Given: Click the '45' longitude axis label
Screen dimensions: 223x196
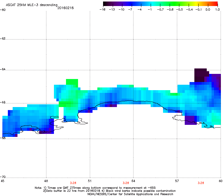Looking at the screenshot, I should pyautogui.click(x=2, y=181).
